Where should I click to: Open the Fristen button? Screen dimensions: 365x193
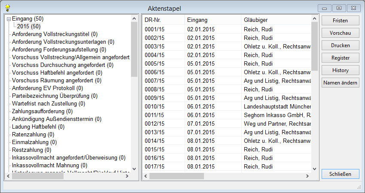pos(340,21)
